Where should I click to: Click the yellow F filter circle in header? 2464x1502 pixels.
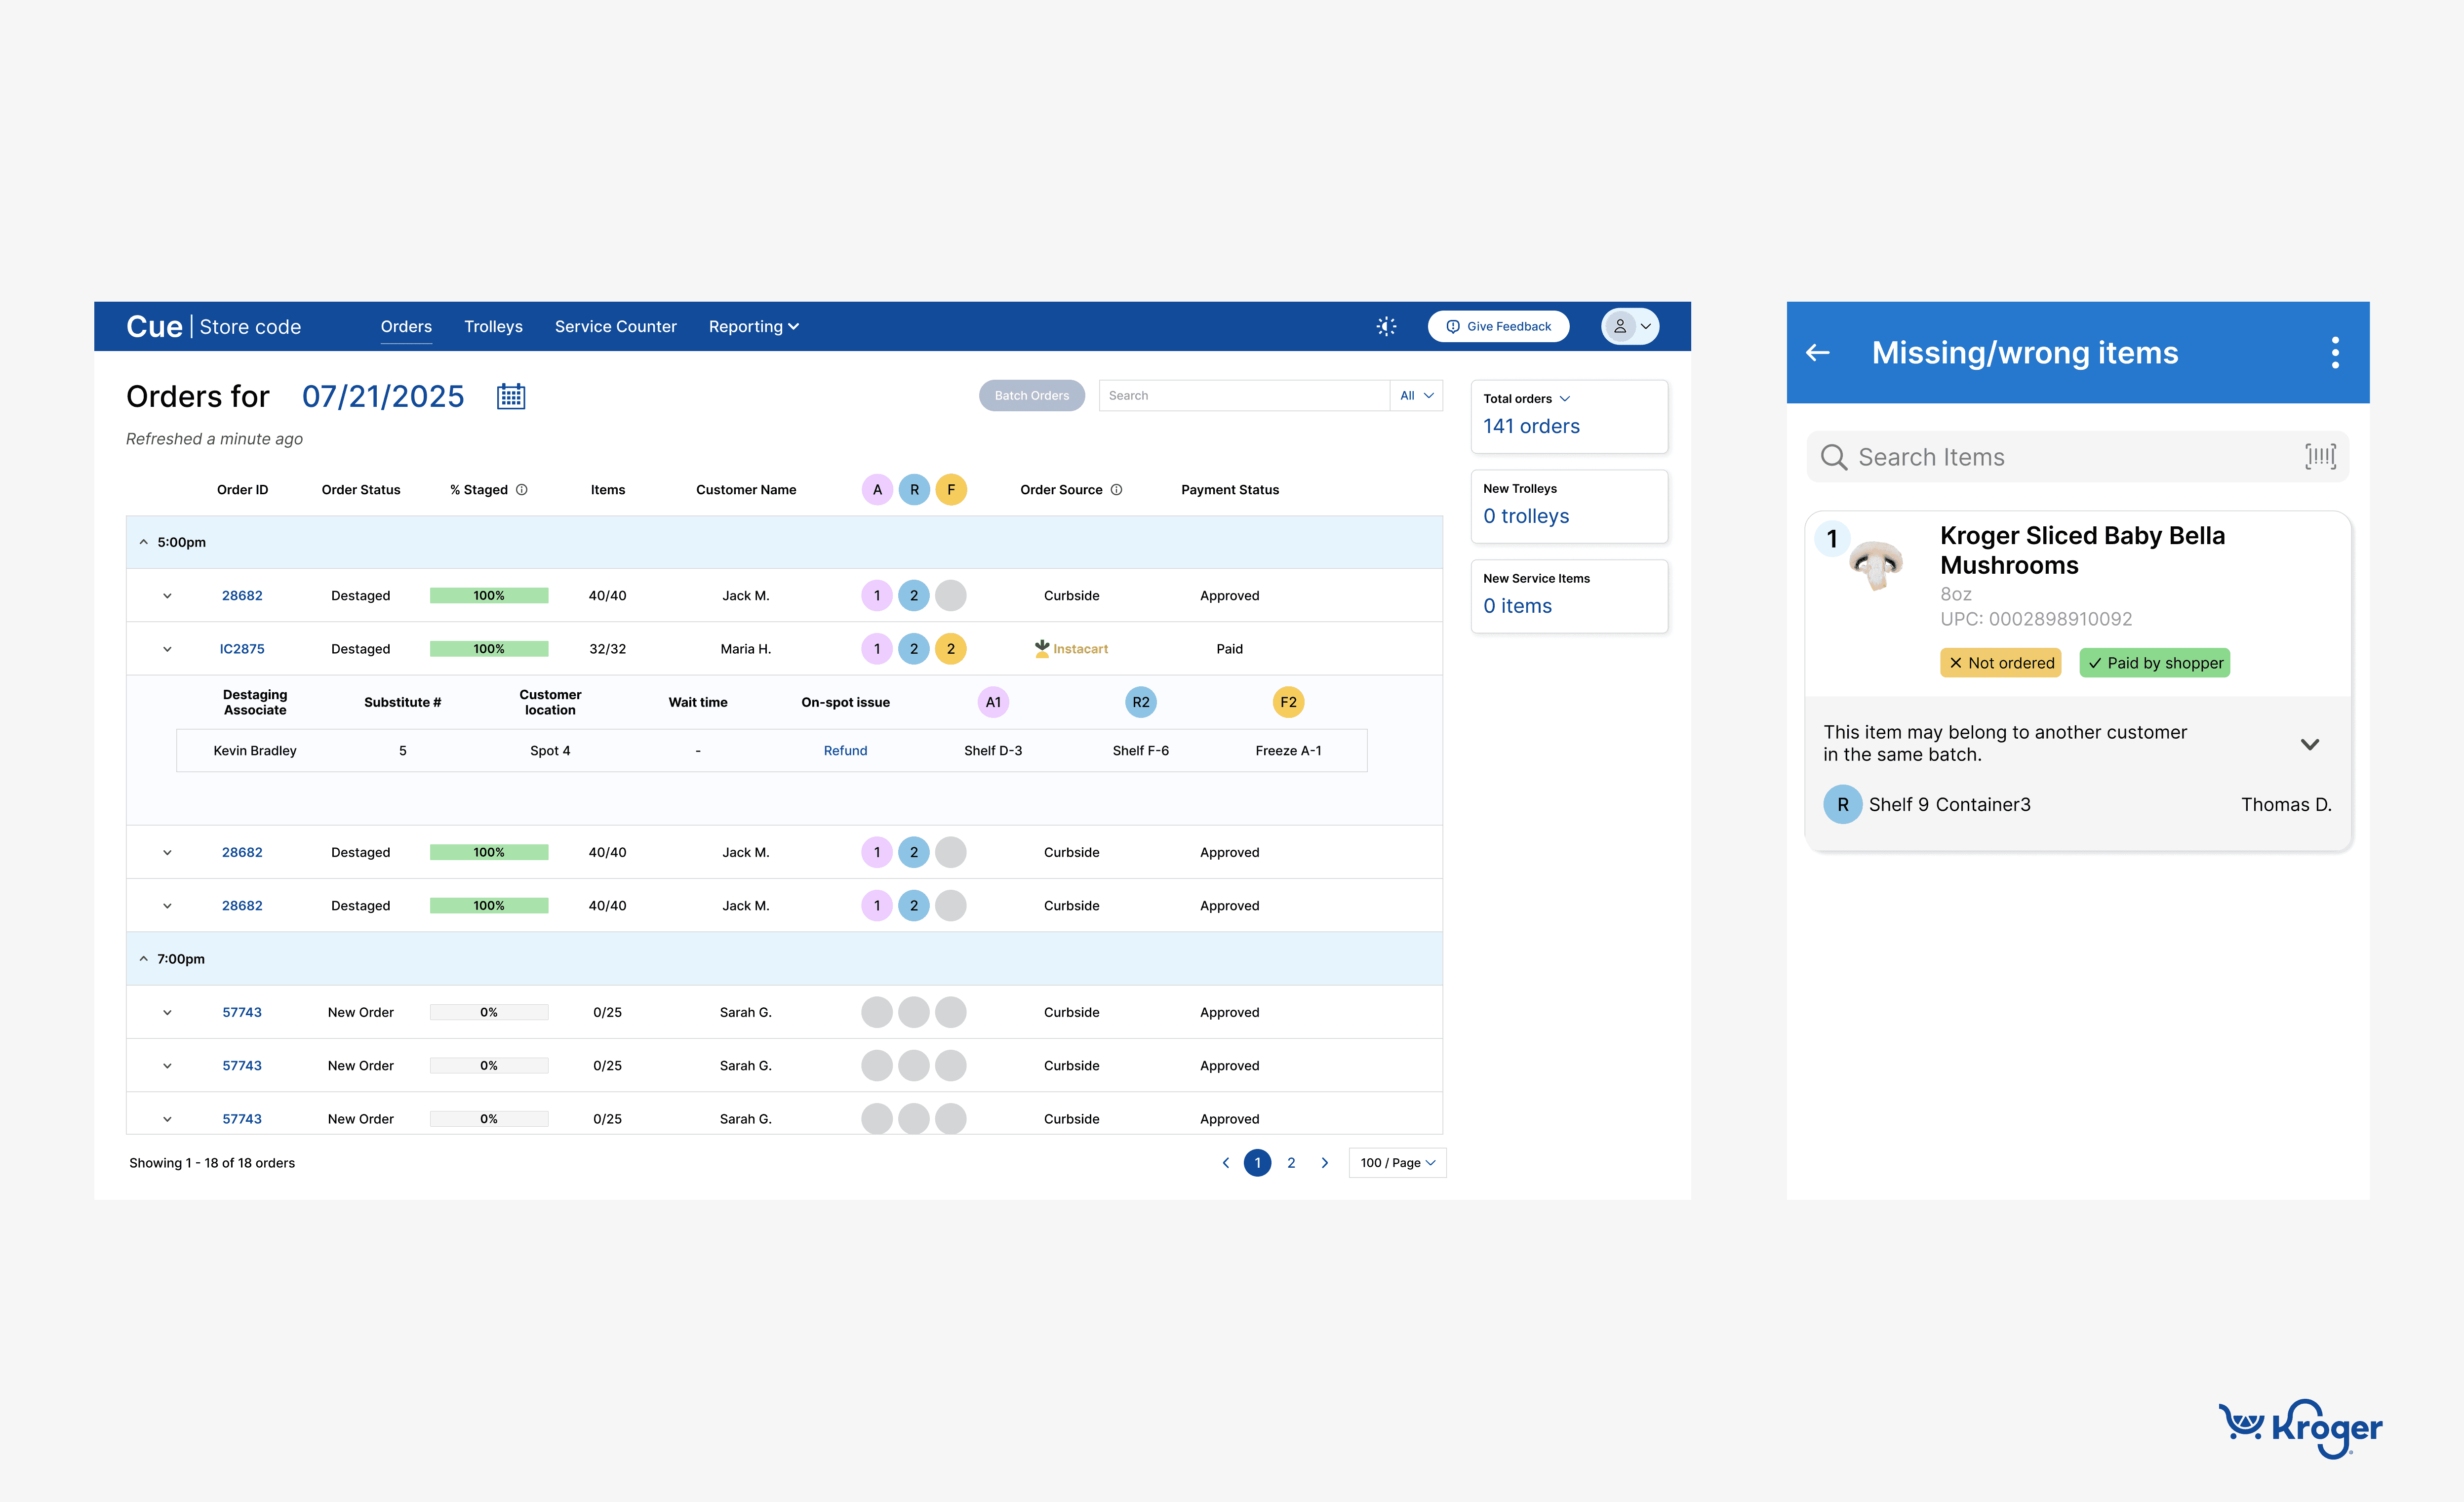click(x=951, y=490)
